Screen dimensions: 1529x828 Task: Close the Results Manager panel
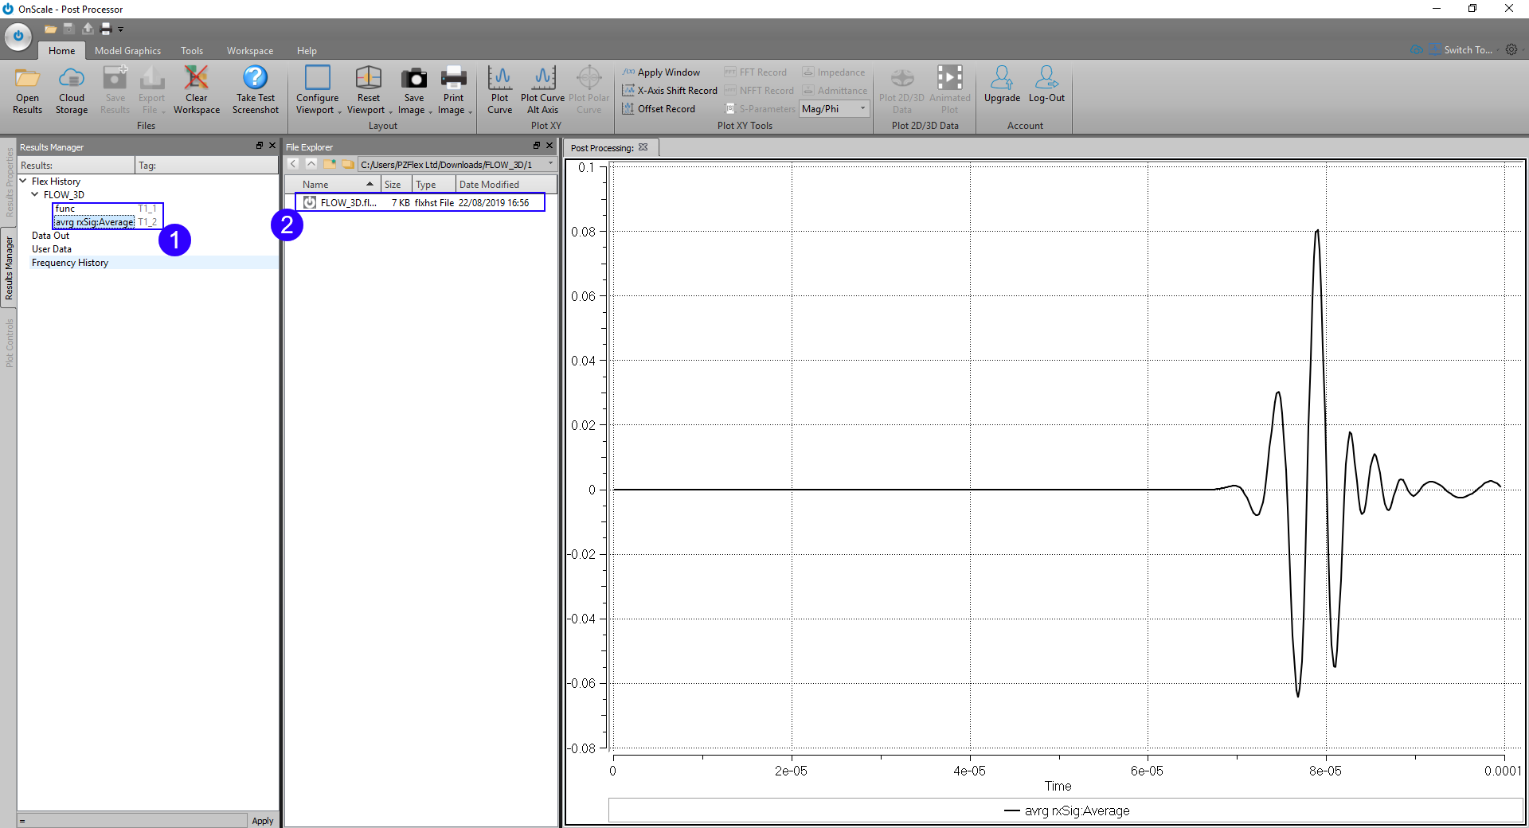(x=272, y=146)
